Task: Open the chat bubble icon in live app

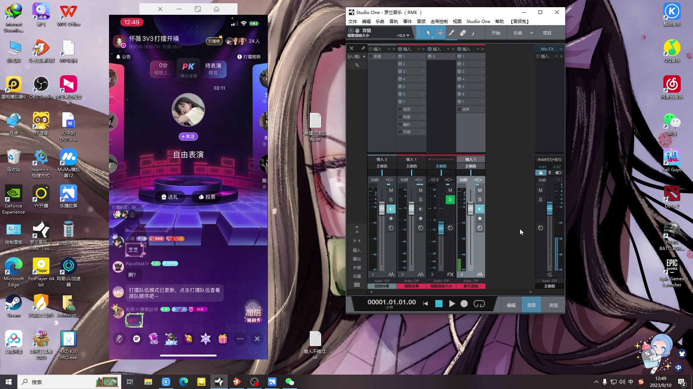Action: click(x=136, y=339)
